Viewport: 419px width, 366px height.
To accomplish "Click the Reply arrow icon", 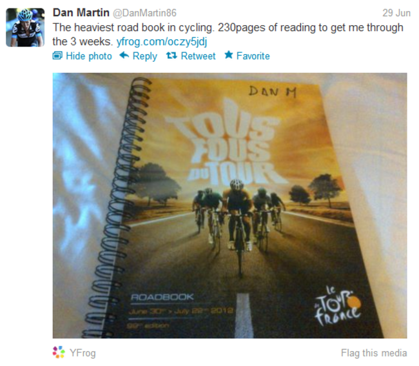I will [x=124, y=56].
